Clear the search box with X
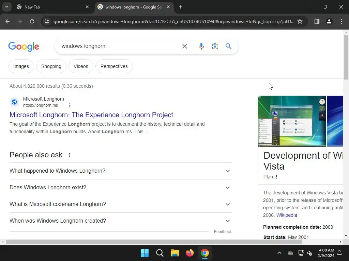The height and width of the screenshot is (261, 349). (x=184, y=46)
